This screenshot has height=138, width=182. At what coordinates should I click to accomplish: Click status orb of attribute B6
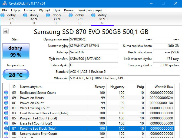pyautogui.click(x=6, y=123)
